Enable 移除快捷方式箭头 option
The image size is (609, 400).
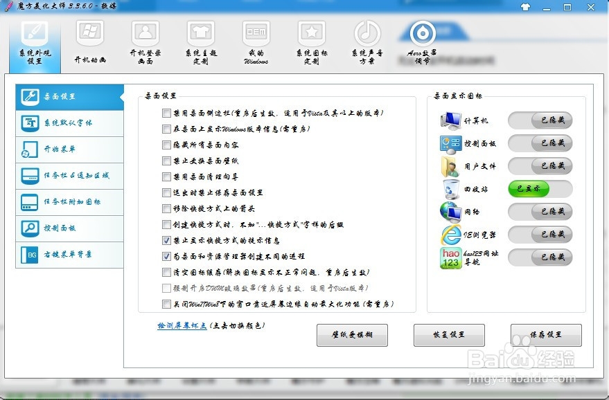(x=166, y=207)
